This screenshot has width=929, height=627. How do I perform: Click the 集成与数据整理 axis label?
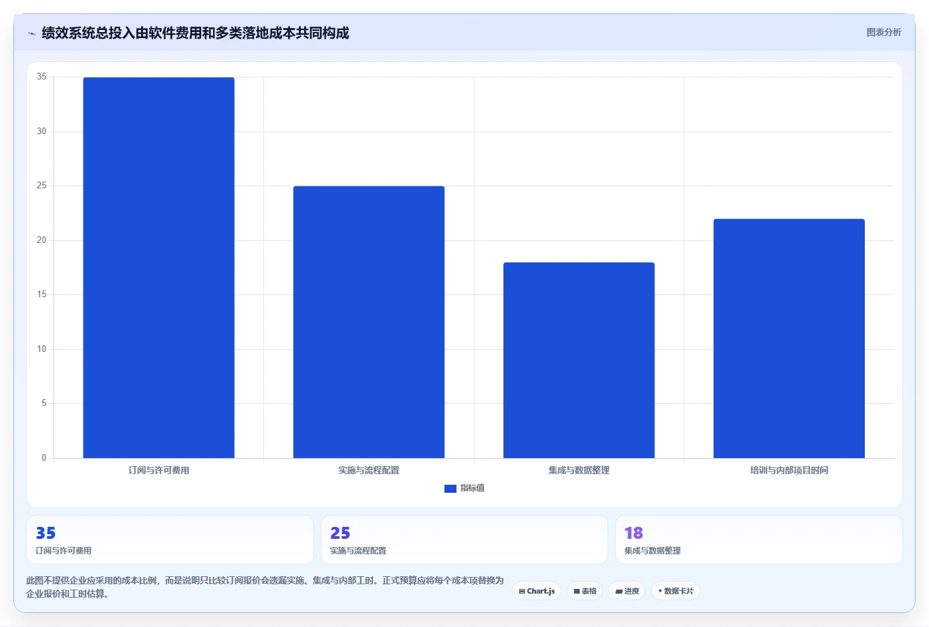579,470
